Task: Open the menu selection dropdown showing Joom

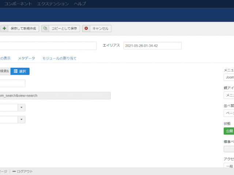Action: click(x=229, y=77)
